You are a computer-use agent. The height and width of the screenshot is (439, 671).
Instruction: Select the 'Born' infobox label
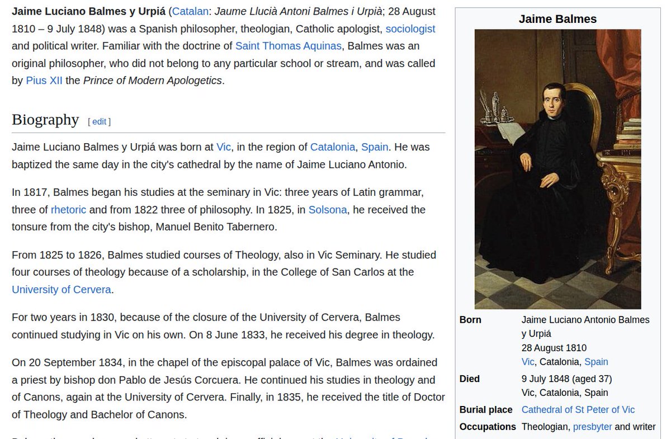(x=470, y=320)
